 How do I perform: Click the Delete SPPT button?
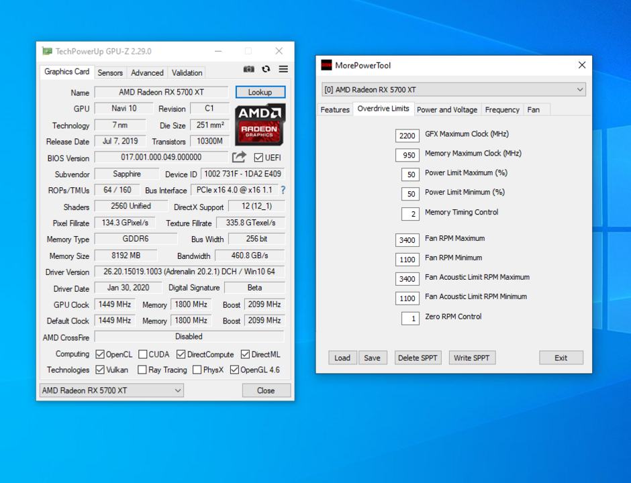418,358
